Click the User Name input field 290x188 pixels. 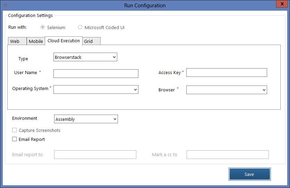96,73
